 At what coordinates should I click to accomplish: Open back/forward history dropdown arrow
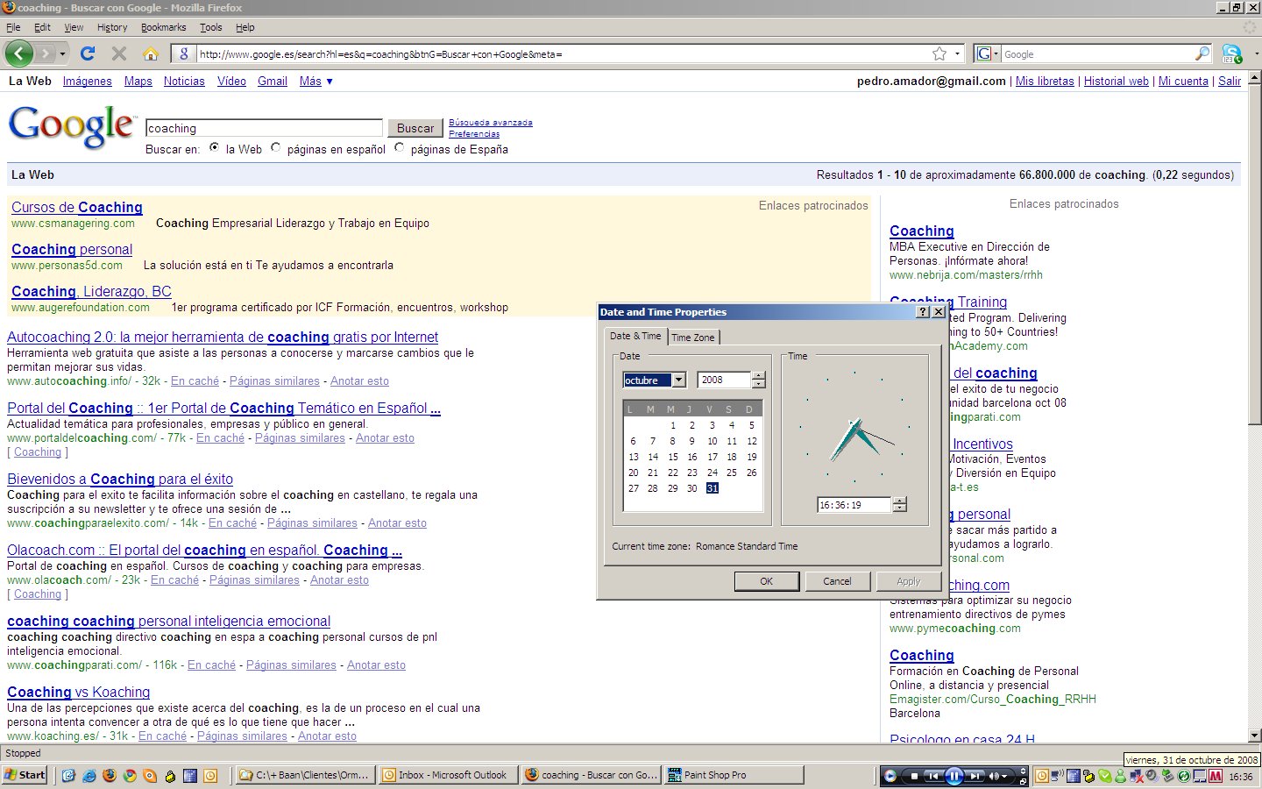62,53
